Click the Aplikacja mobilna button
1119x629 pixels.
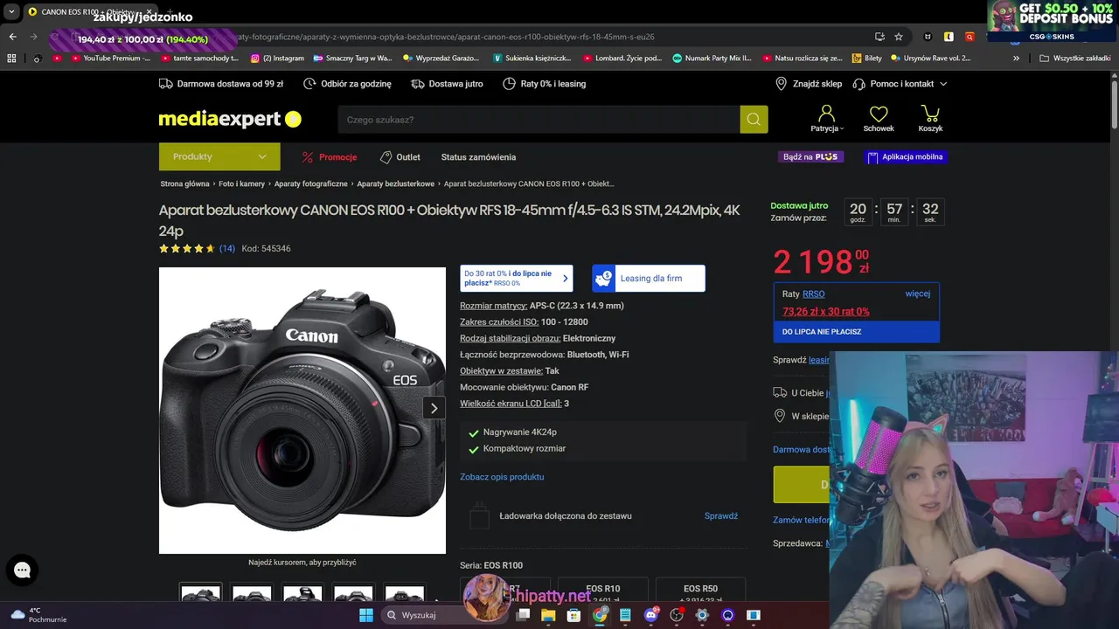pyautogui.click(x=905, y=157)
